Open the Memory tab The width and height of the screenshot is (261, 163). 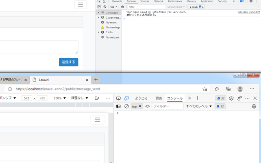191,1
